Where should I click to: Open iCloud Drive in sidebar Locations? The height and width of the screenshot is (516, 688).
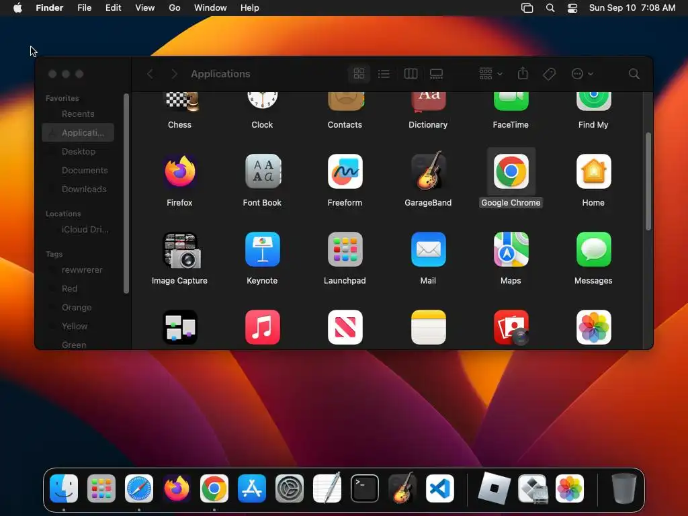[78, 230]
